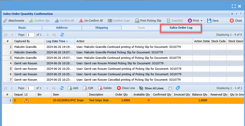
Task: Select the Address tab
Action: [62, 28]
